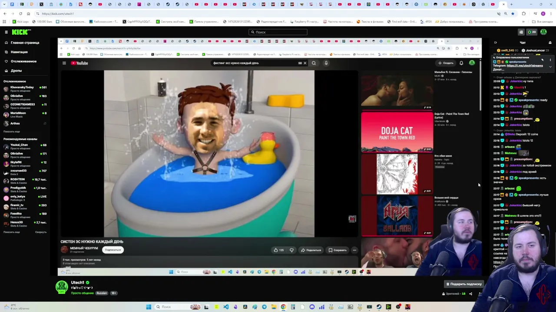
Task: Open recommended channel zxcursed33
Action: 25,172
